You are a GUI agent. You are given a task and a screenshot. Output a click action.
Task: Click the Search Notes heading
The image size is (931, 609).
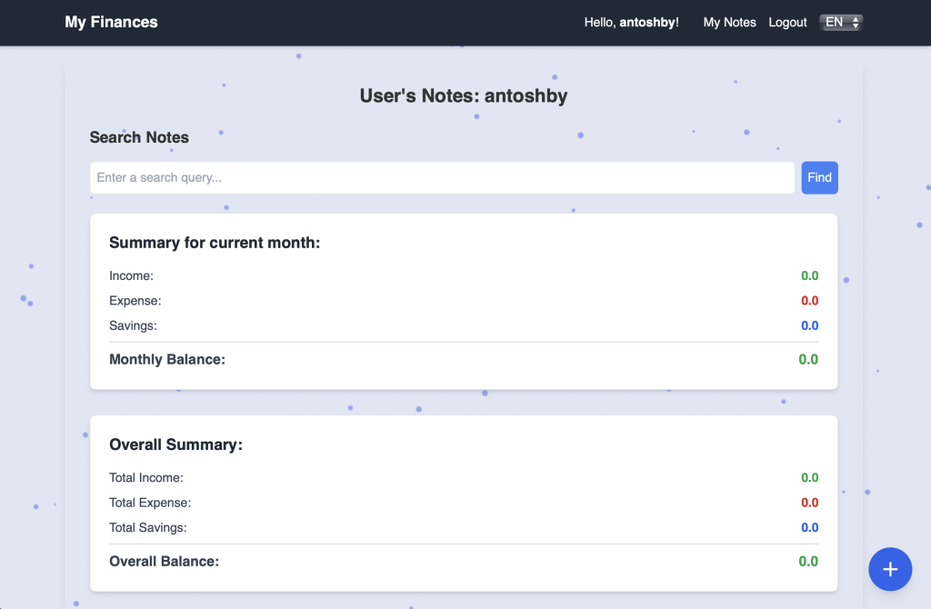point(139,138)
